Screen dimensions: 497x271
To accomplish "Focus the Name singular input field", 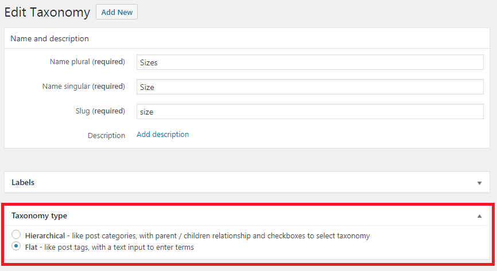I will pyautogui.click(x=310, y=87).
